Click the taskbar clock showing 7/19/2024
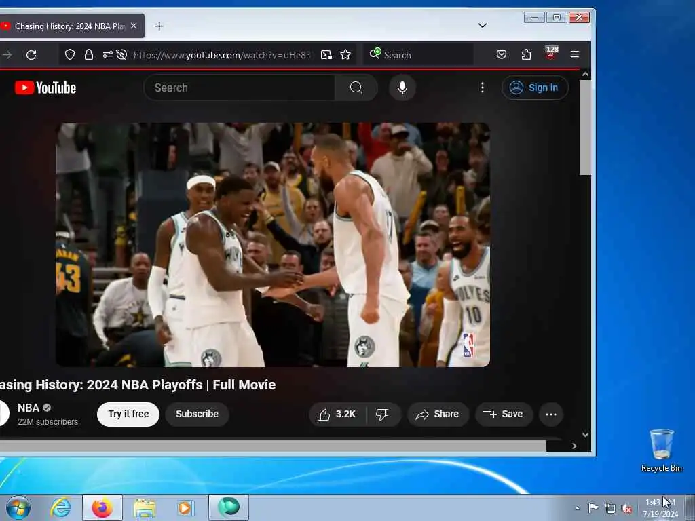 pyautogui.click(x=660, y=508)
